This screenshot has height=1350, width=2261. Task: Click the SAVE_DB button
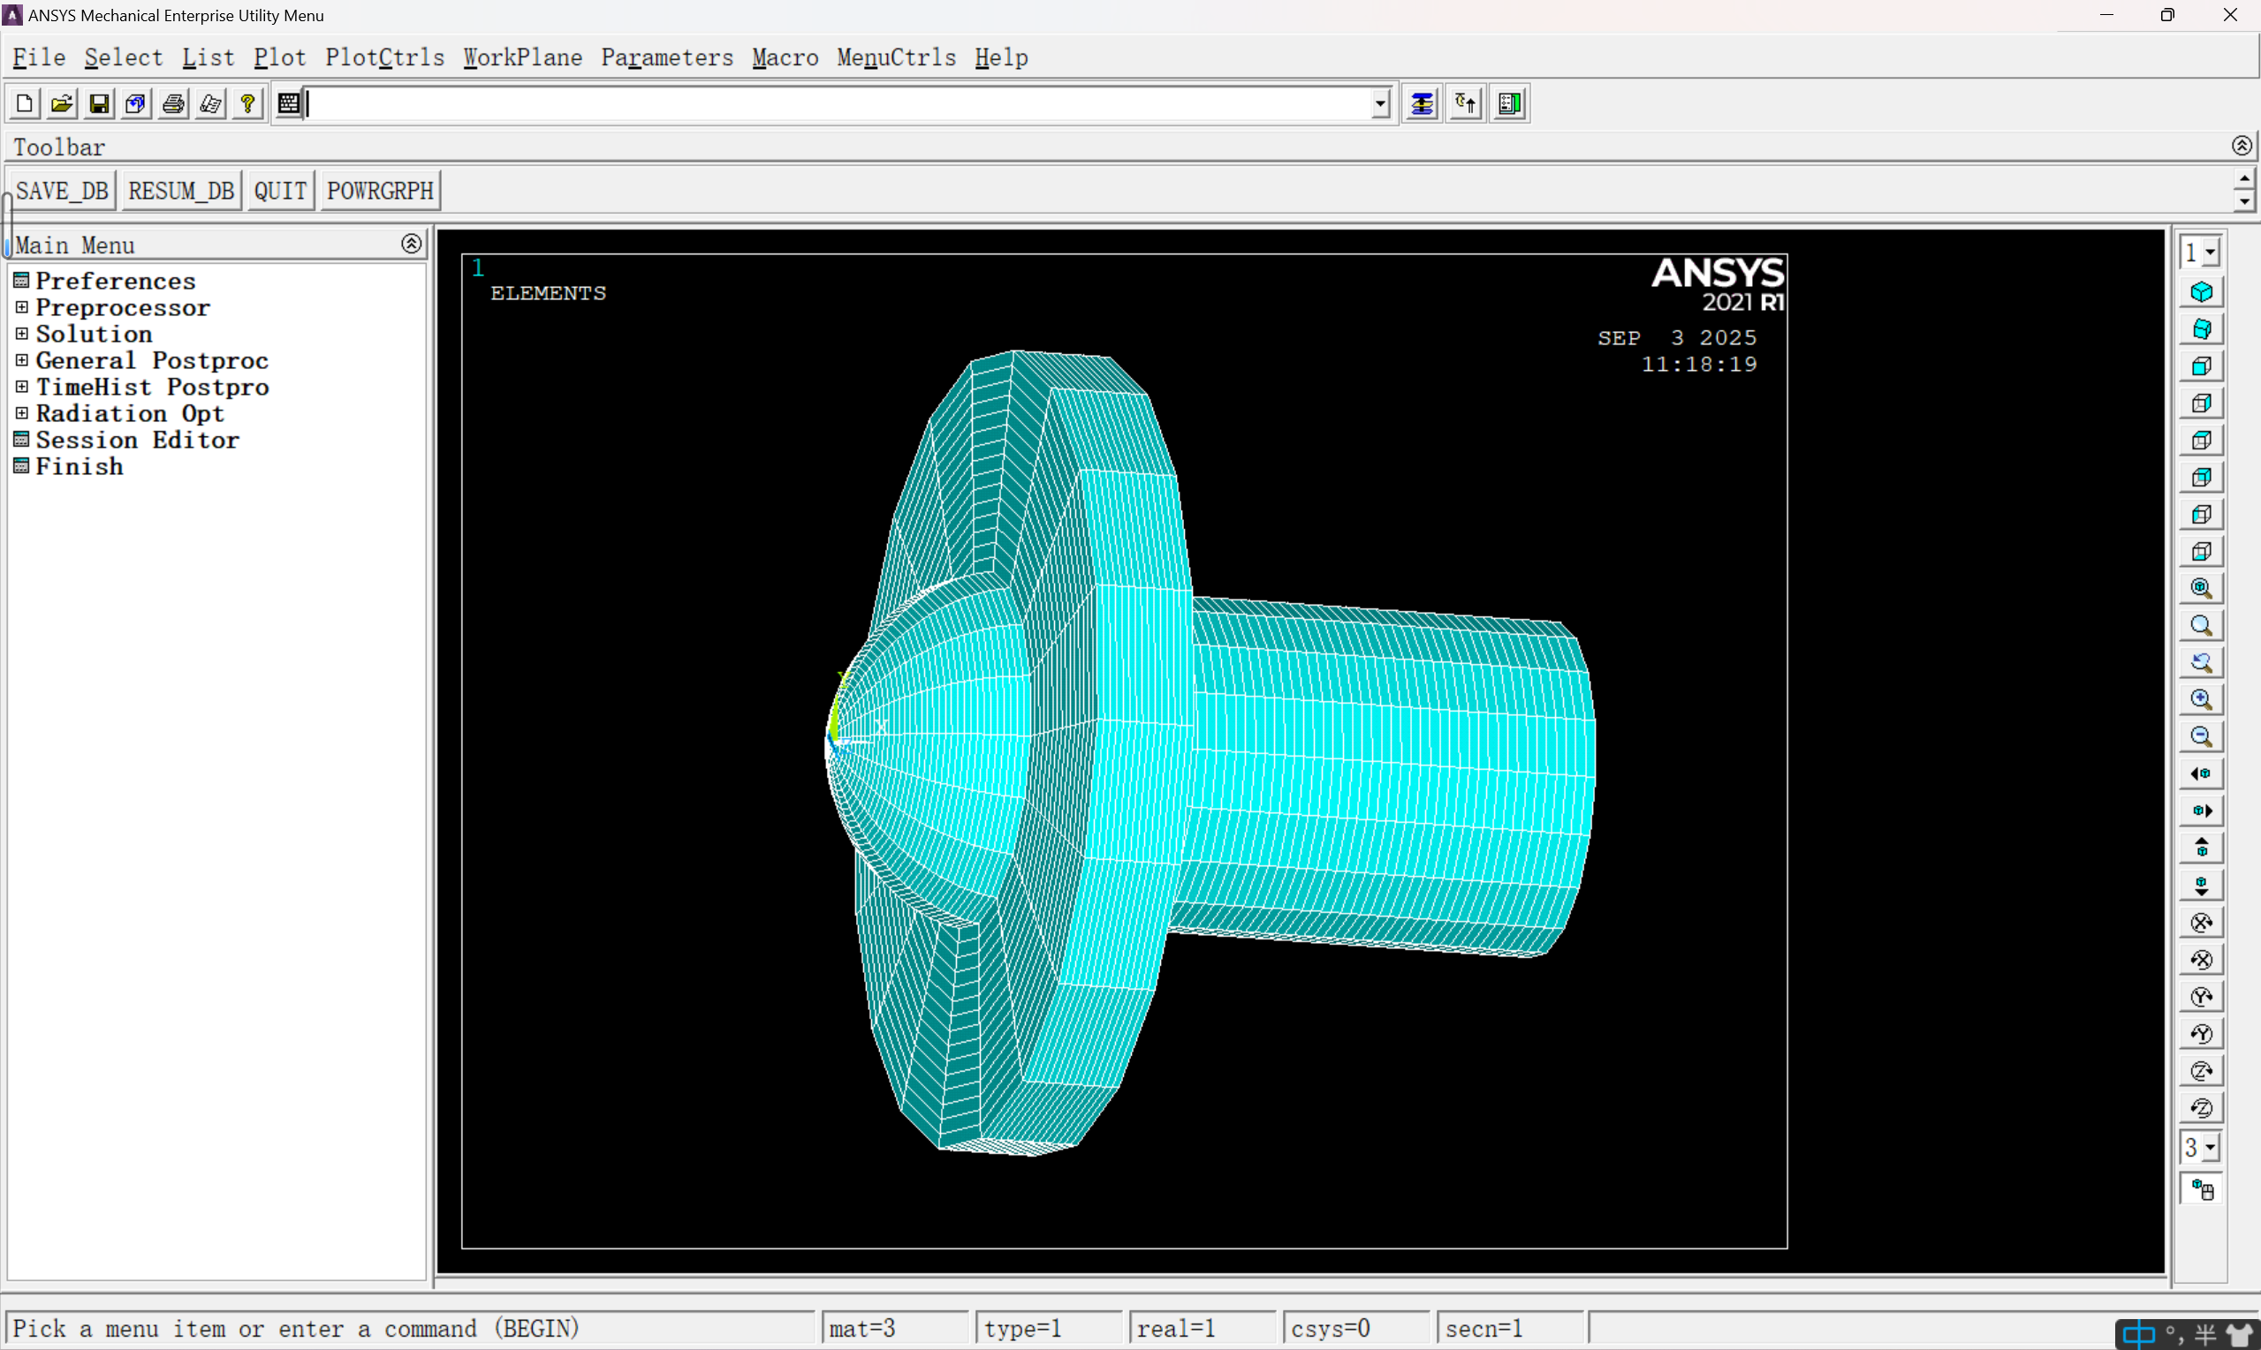62,191
